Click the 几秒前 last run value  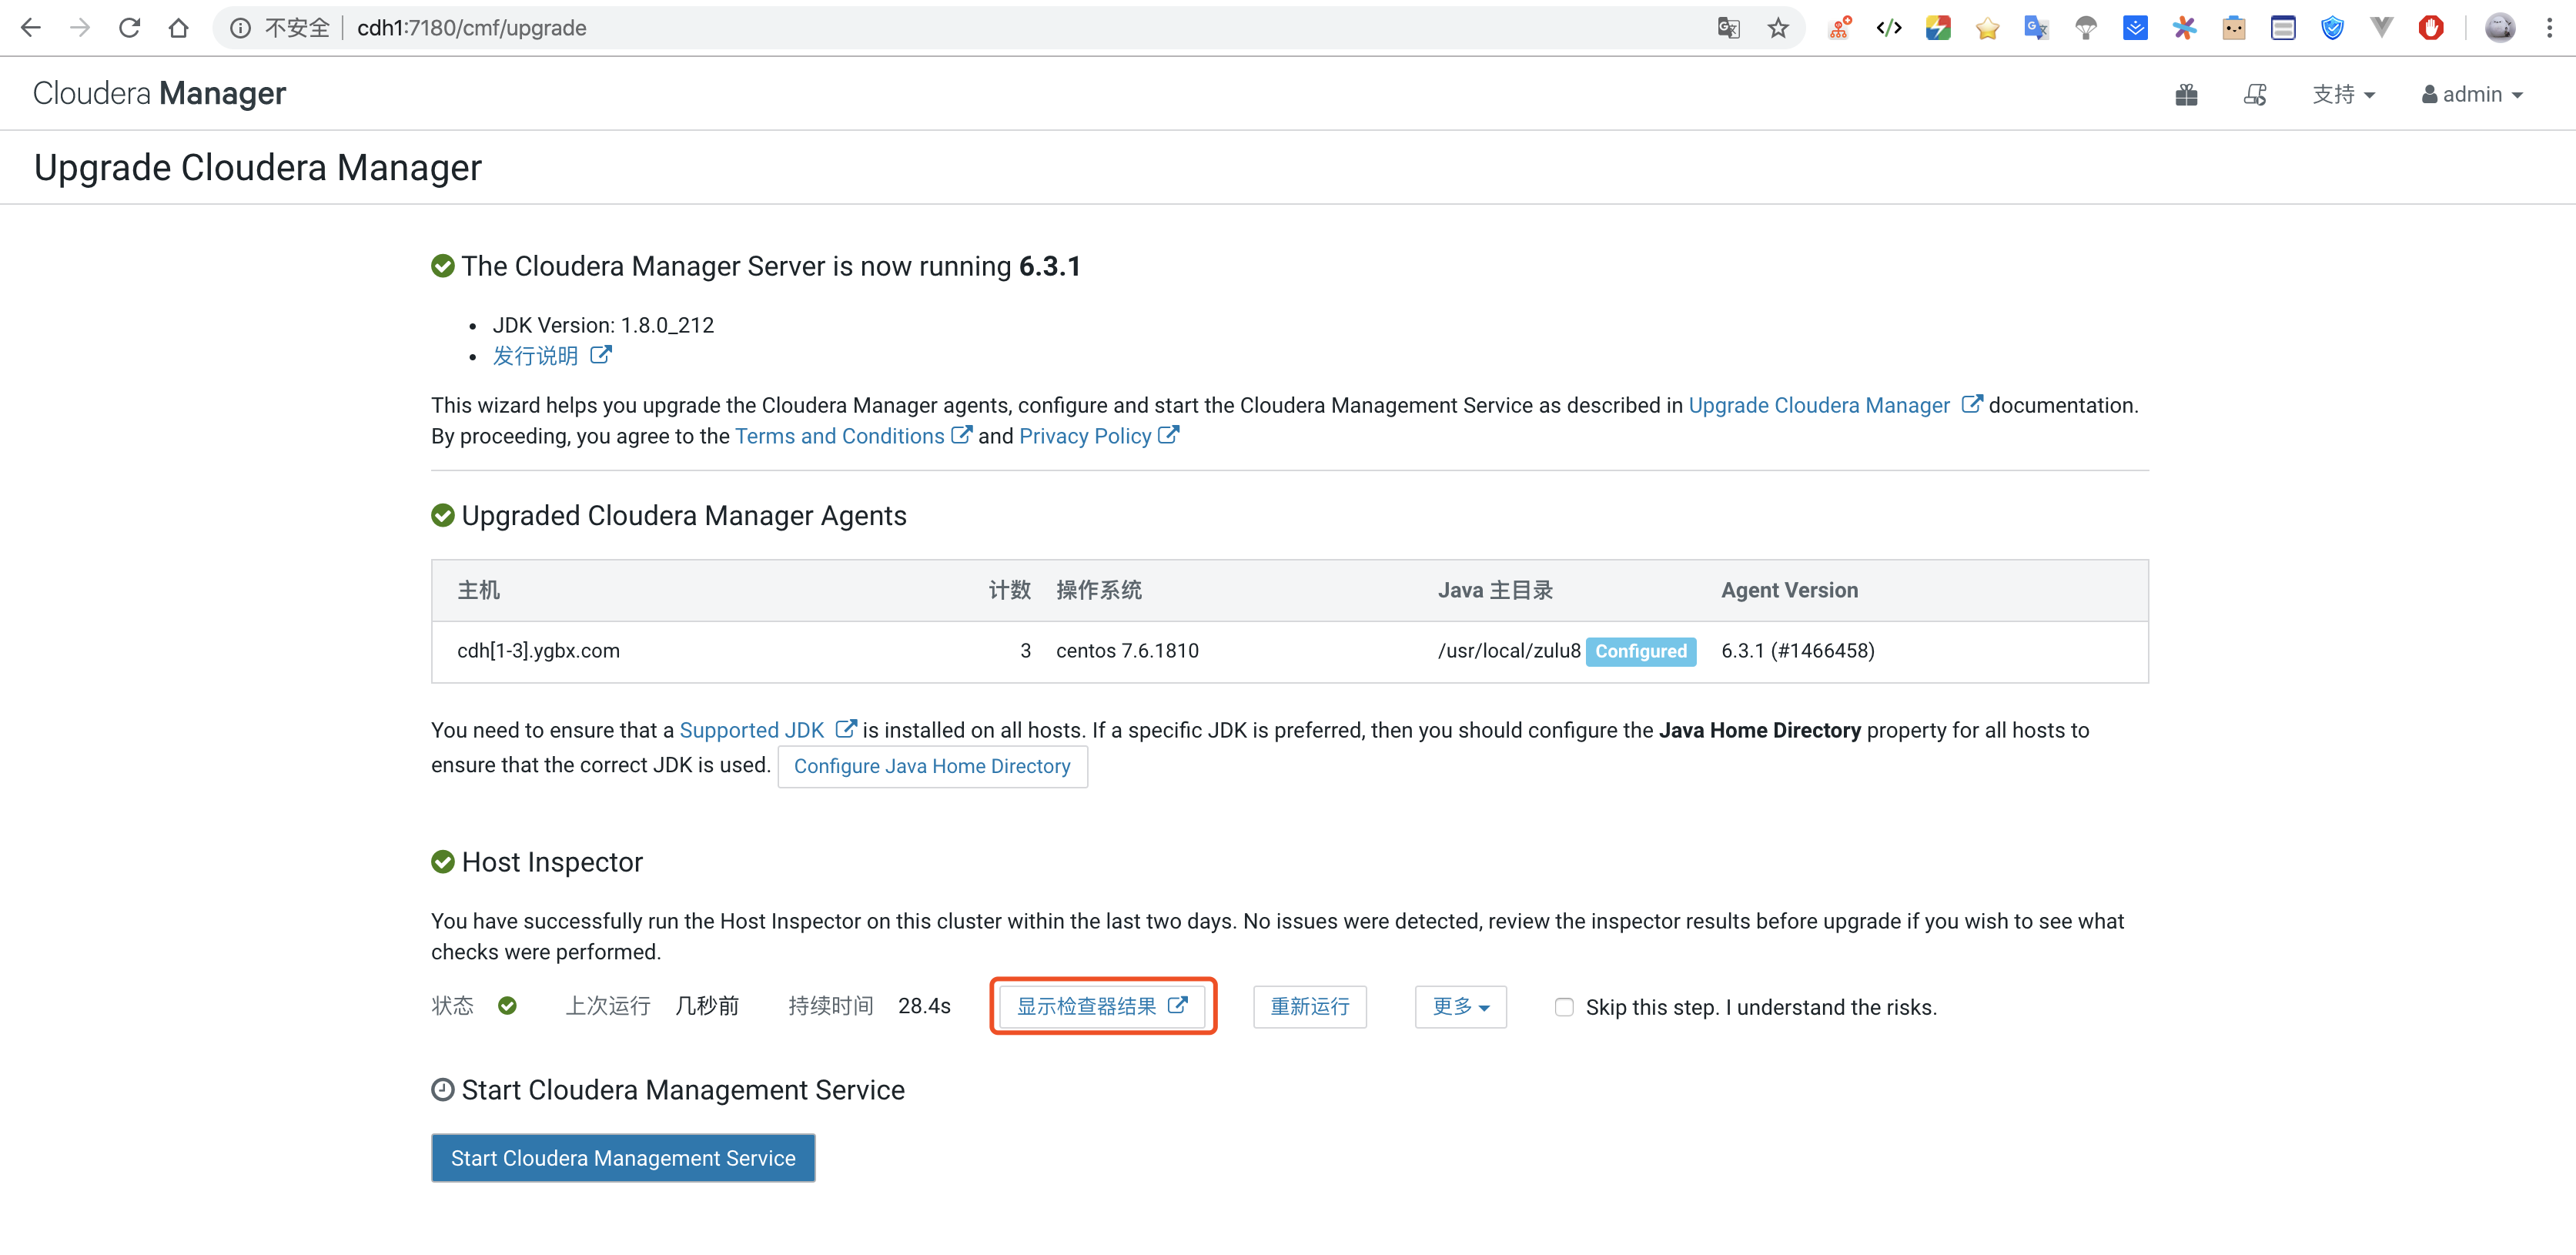[707, 1006]
